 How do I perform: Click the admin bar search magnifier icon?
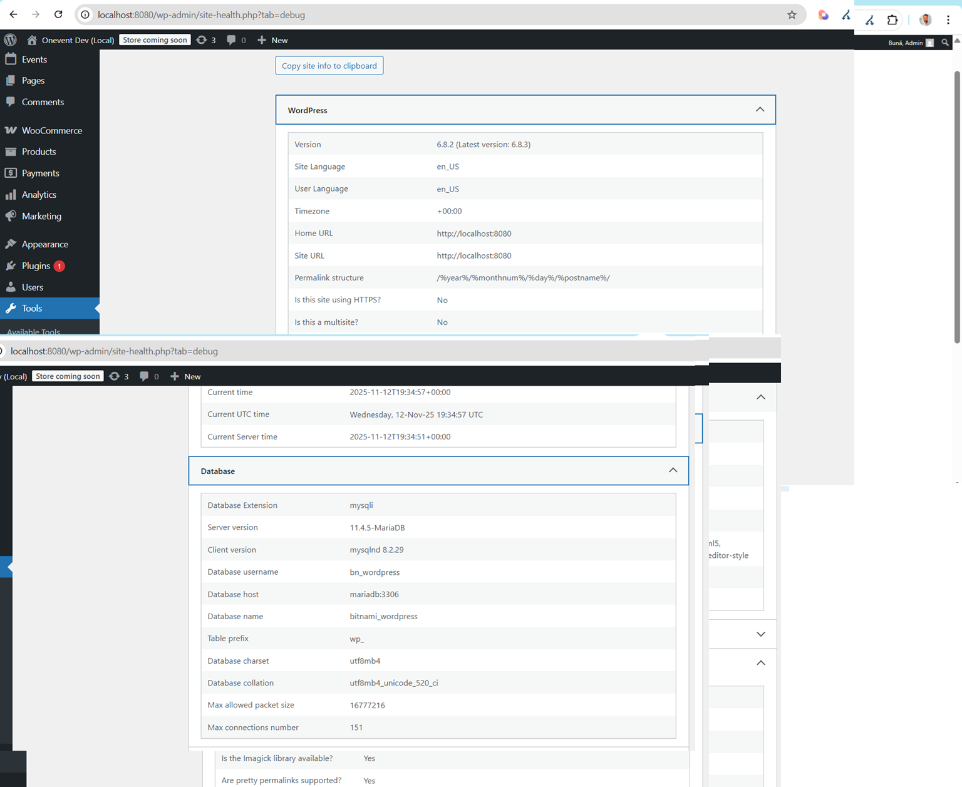click(x=945, y=43)
